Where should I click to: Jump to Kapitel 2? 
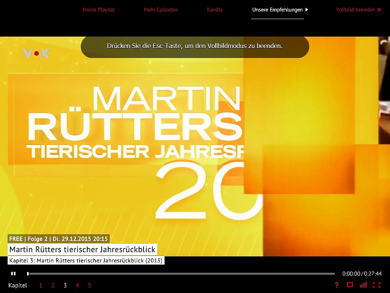click(x=53, y=285)
